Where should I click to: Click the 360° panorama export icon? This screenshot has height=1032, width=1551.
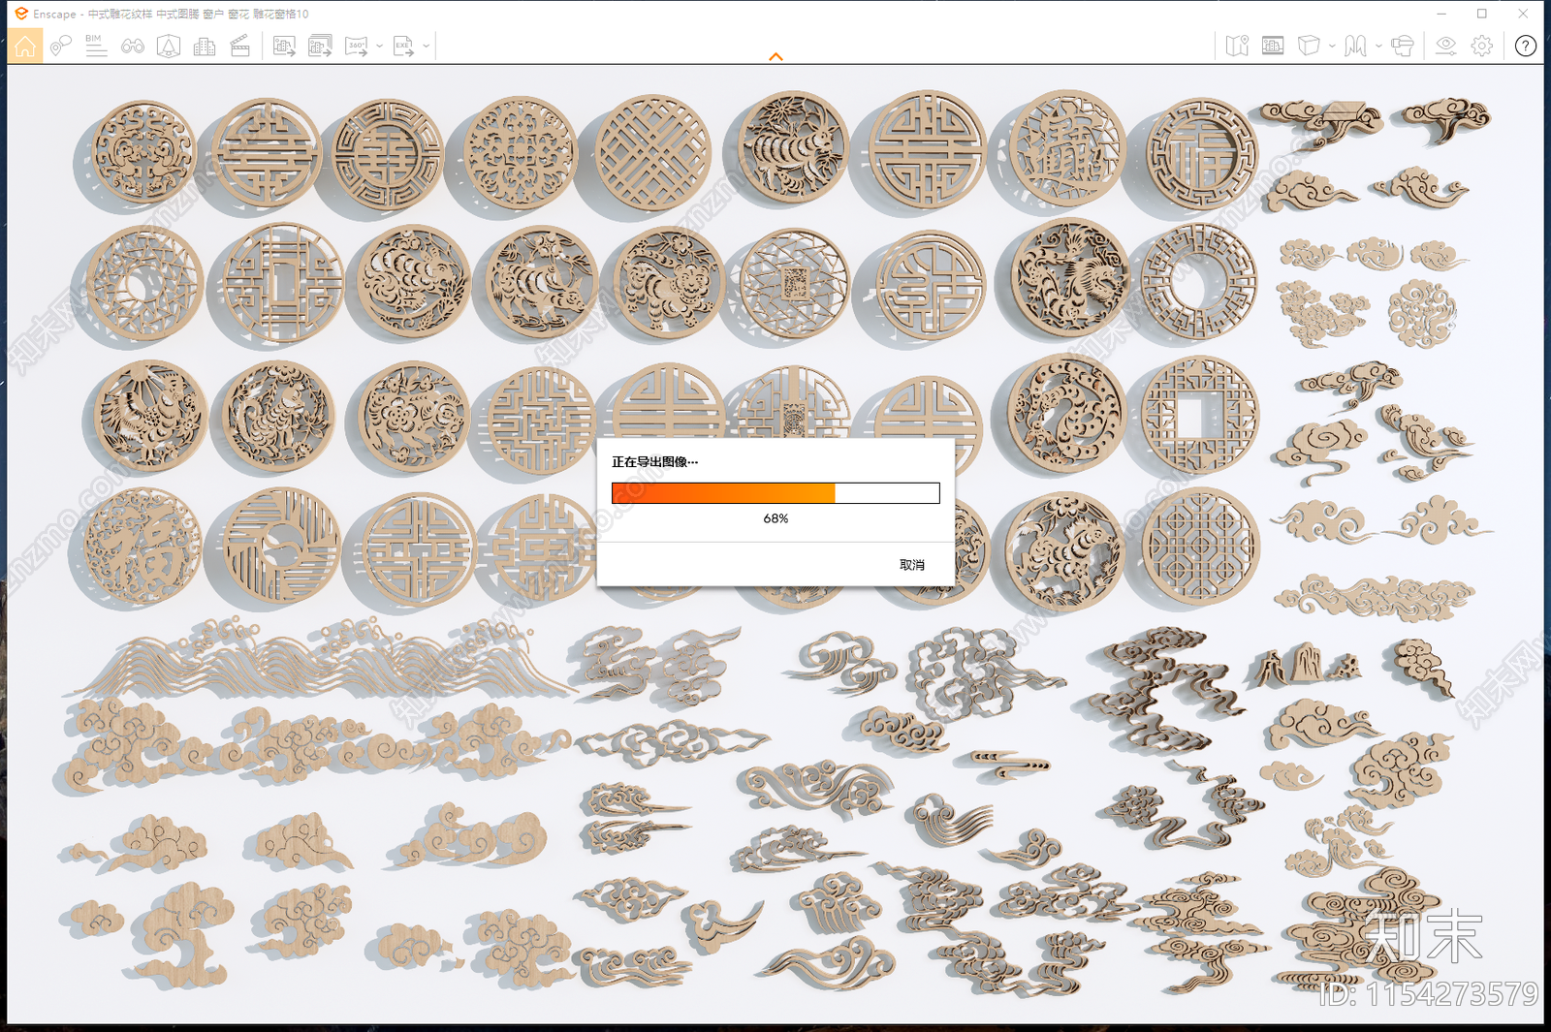(357, 46)
